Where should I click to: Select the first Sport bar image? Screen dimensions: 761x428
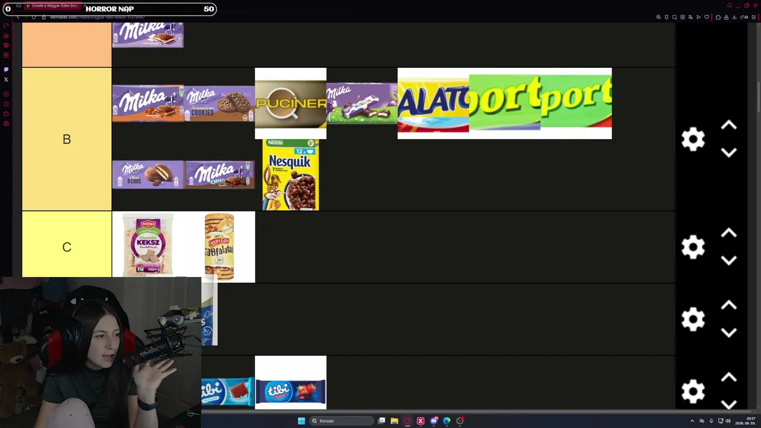(x=505, y=103)
